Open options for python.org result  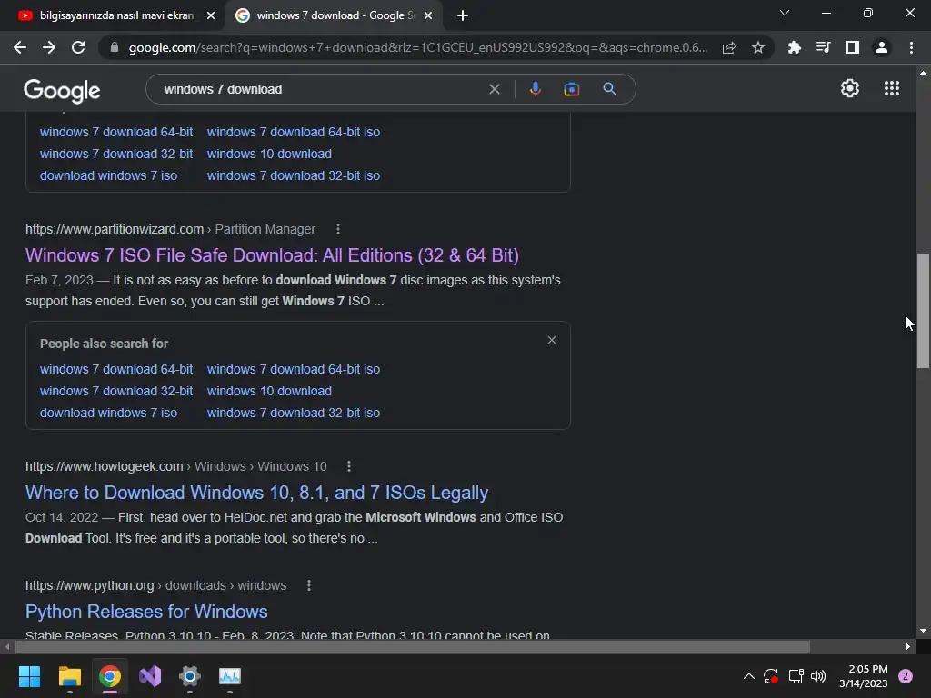point(309,585)
